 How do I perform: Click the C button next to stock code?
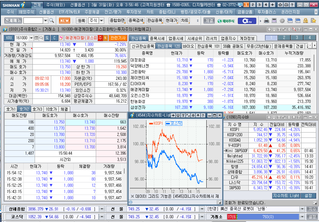[x=54, y=38]
